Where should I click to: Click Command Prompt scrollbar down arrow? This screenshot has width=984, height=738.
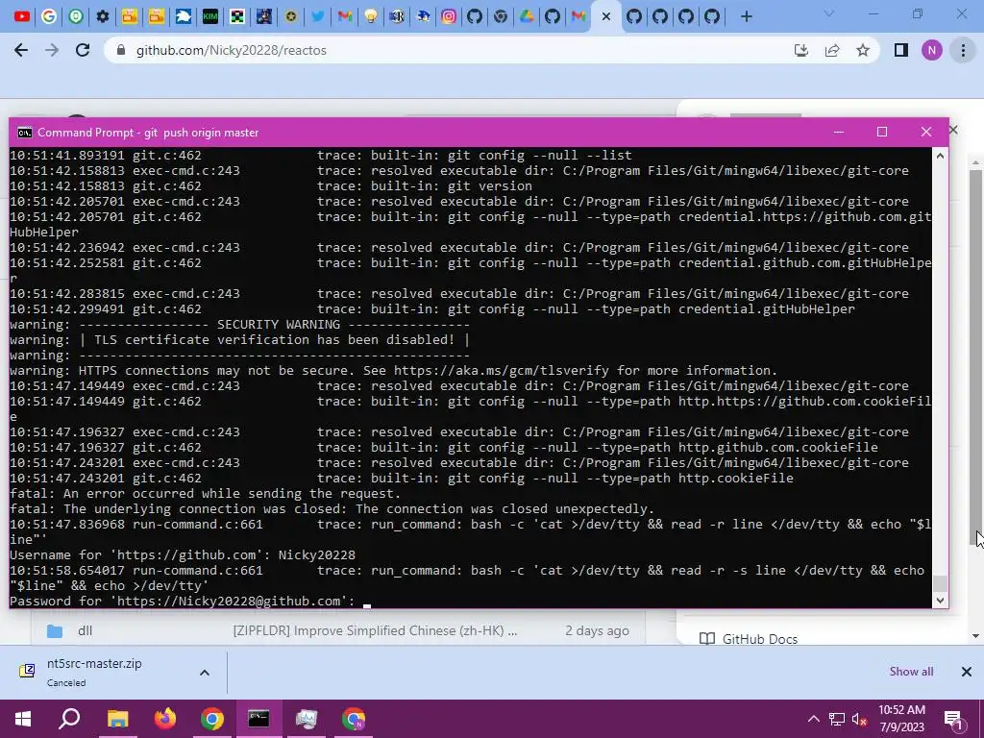coord(940,601)
